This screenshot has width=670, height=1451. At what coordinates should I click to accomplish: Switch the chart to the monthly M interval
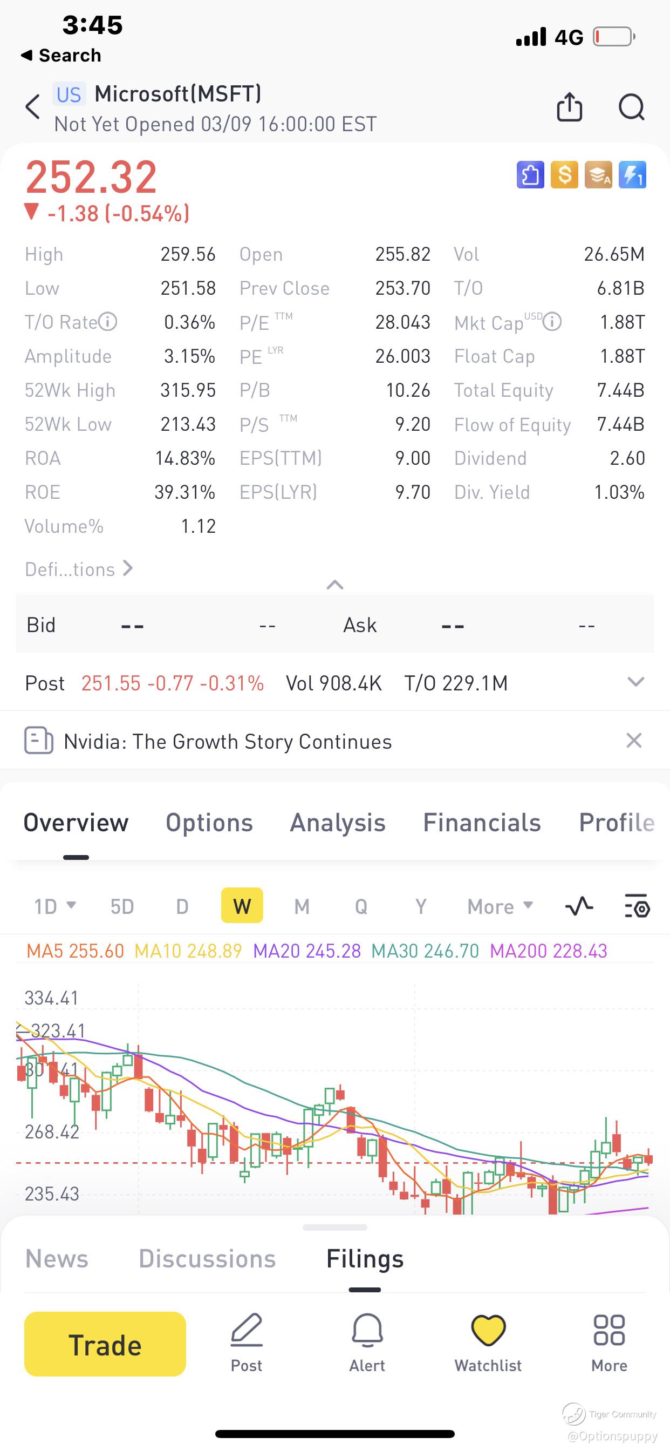302,906
